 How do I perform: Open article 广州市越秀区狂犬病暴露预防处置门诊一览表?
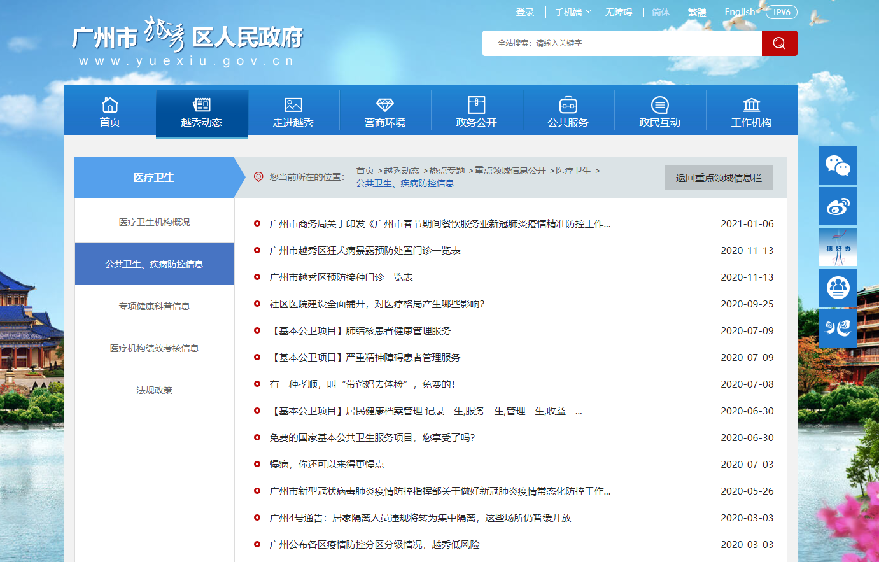[365, 251]
